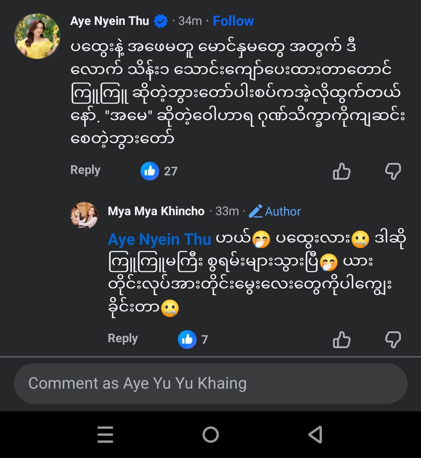Image resolution: width=421 pixels, height=458 pixels.
Task: Focus the Comment as Aye Yu Yu Khaing field
Action: pyautogui.click(x=211, y=384)
